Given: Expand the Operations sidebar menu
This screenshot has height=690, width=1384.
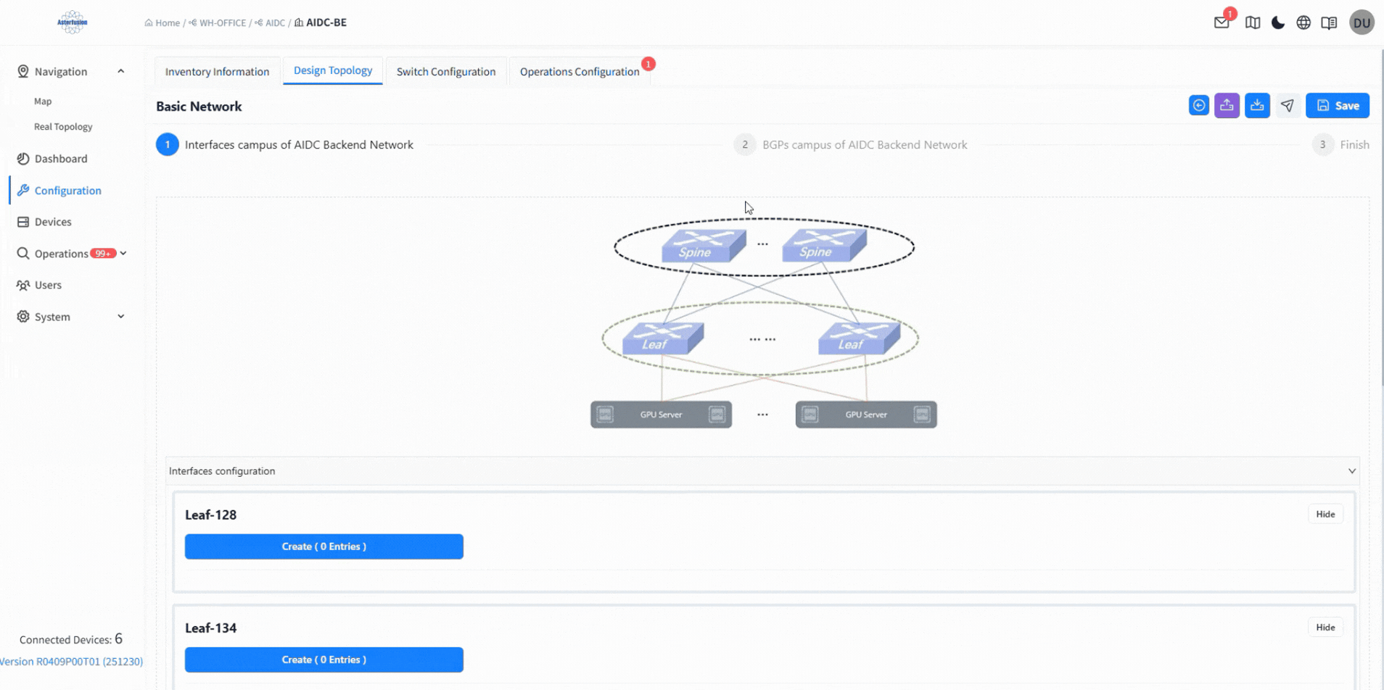Looking at the screenshot, I should (123, 254).
